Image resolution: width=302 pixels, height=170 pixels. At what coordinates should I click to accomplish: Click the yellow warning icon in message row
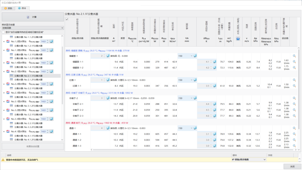click(3, 160)
